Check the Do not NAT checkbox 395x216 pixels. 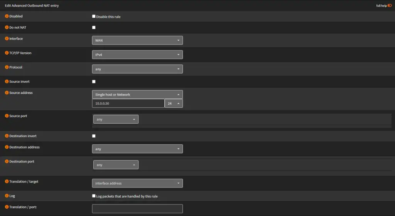coord(94,27)
